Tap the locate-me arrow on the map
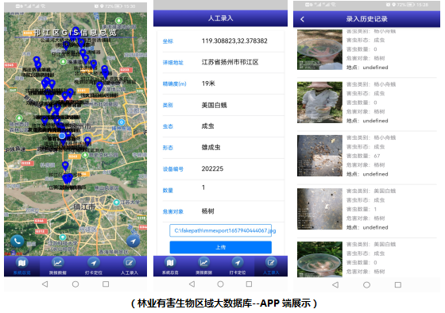This screenshot has height=313, width=445. [x=133, y=242]
